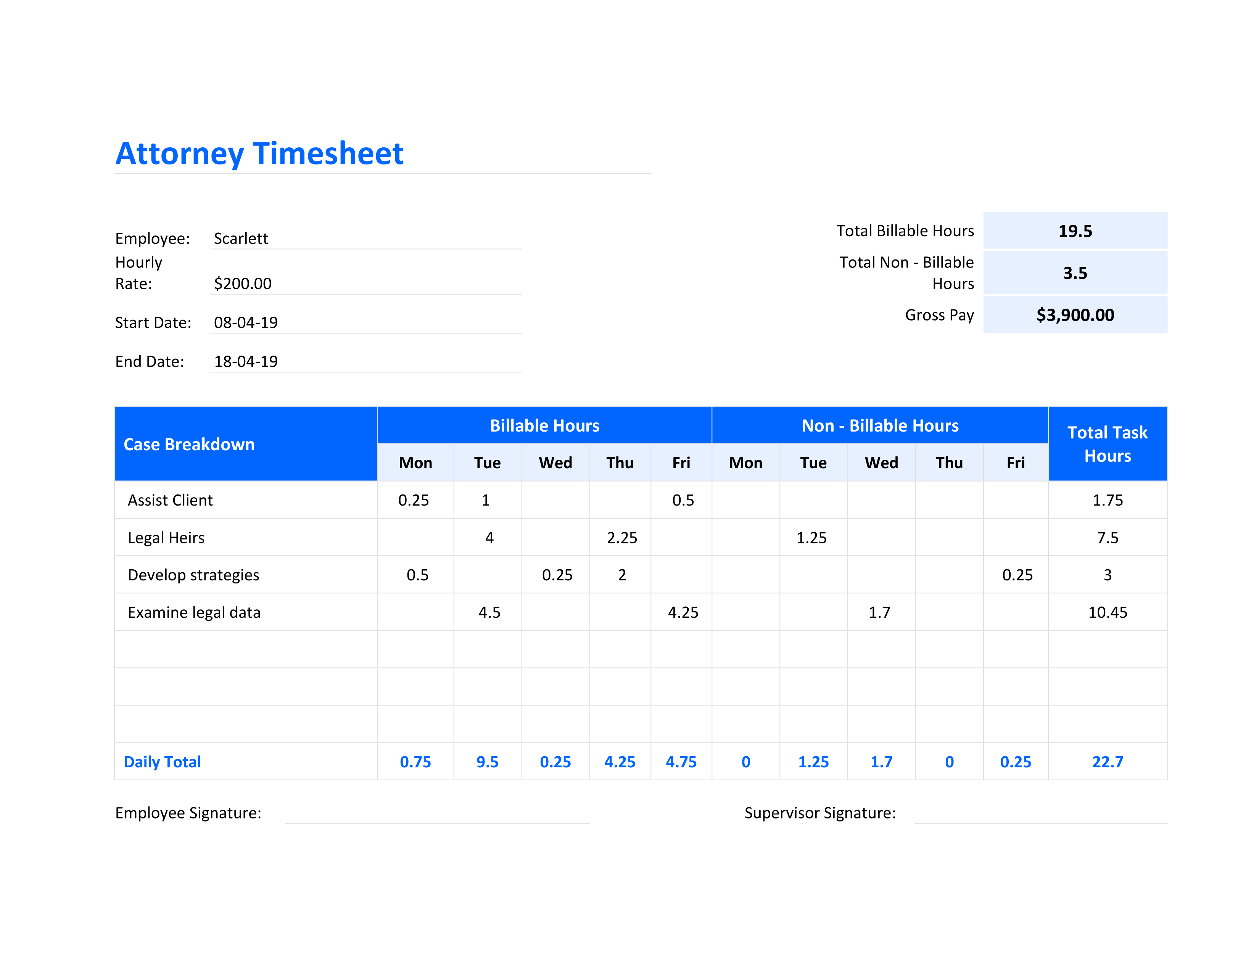The width and height of the screenshot is (1259, 973).
Task: Click the Total Billable Hours label
Action: point(905,230)
